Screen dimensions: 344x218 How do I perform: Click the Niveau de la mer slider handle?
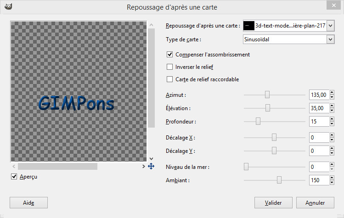point(246,167)
